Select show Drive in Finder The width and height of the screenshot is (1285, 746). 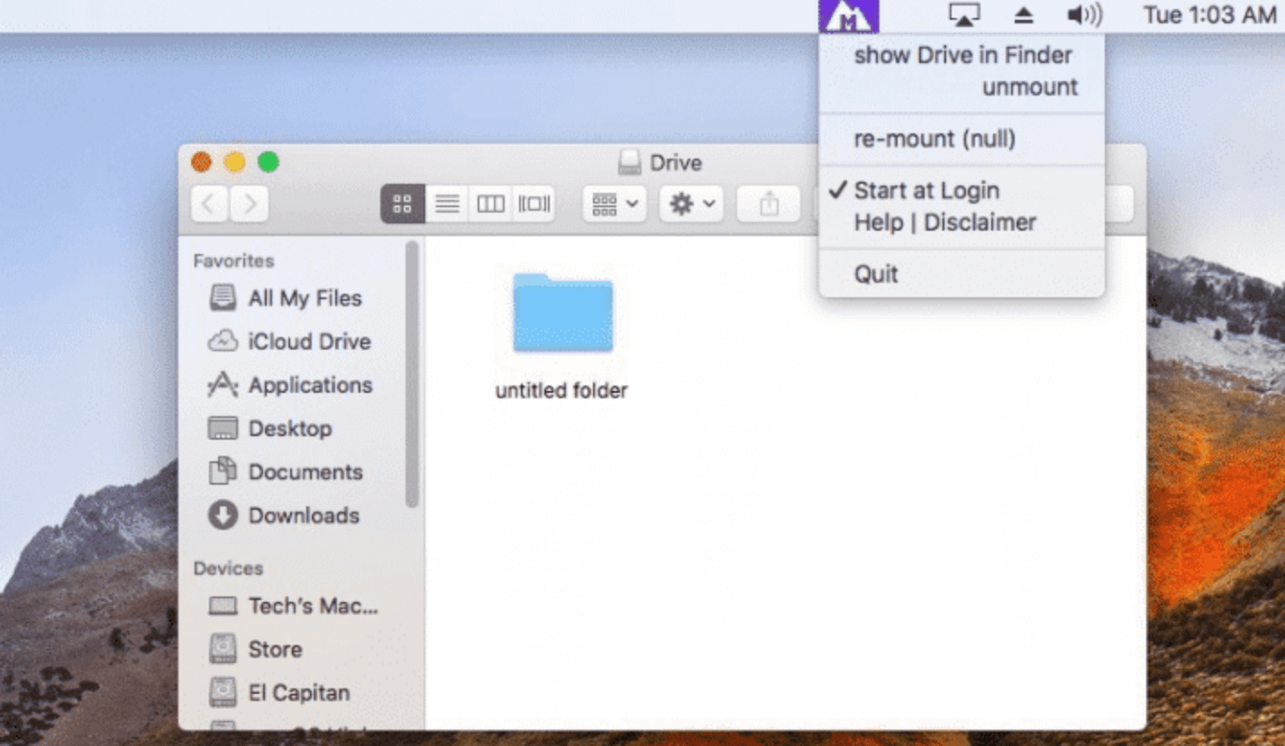962,55
